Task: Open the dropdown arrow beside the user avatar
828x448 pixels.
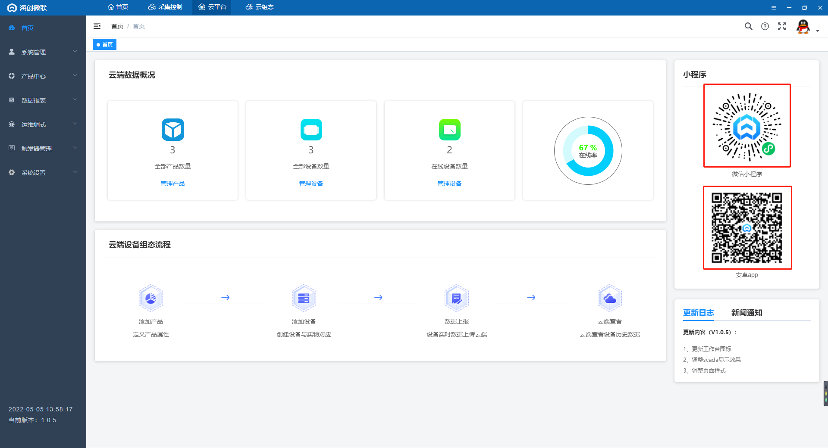Action: coord(818,31)
